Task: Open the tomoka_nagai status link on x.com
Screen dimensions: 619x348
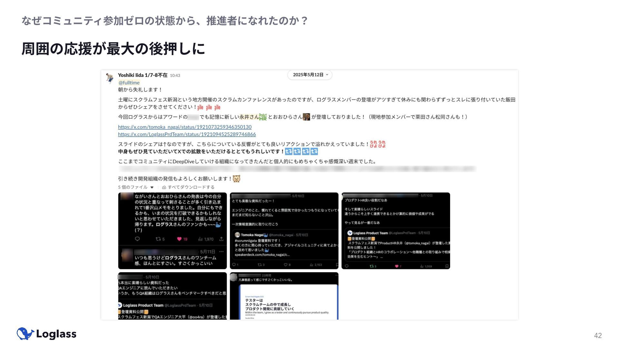Action: pos(184,127)
